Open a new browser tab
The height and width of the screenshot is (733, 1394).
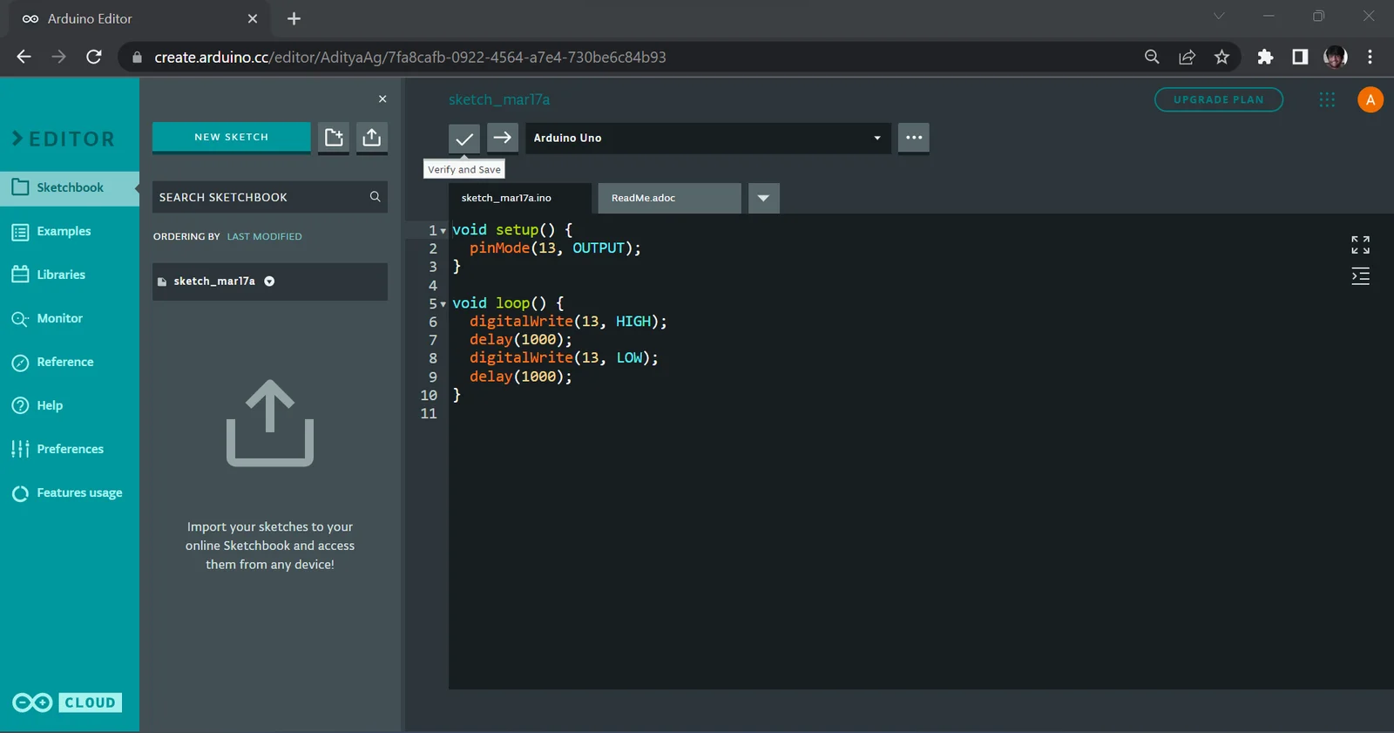click(x=294, y=18)
